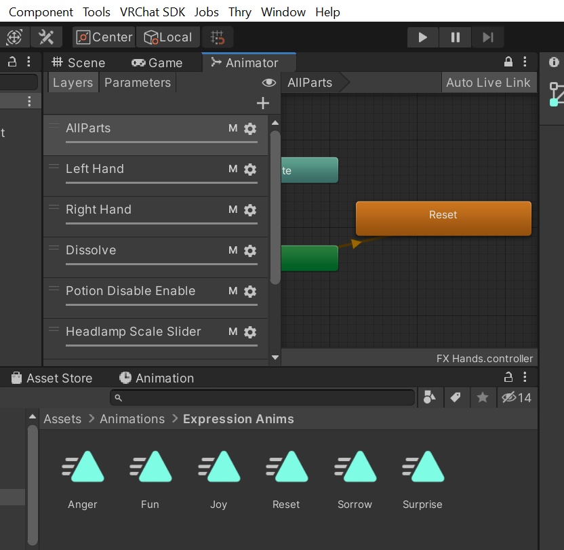Open the Scene panel kebab menu
The height and width of the screenshot is (550, 564).
pyautogui.click(x=28, y=62)
